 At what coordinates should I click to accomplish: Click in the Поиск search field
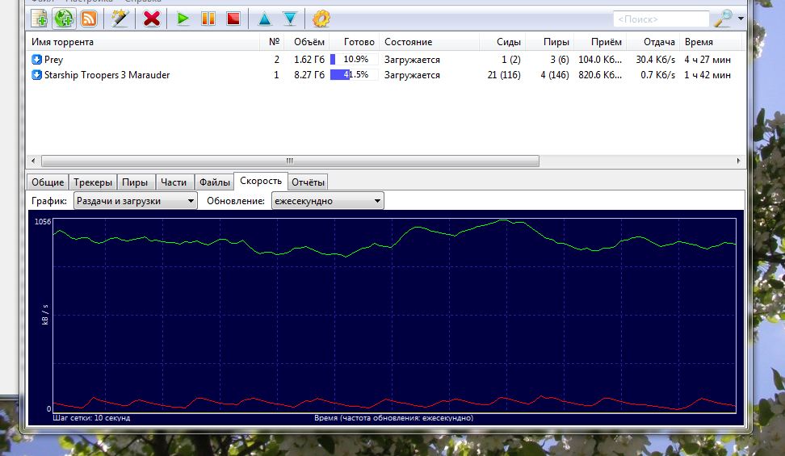tap(660, 19)
